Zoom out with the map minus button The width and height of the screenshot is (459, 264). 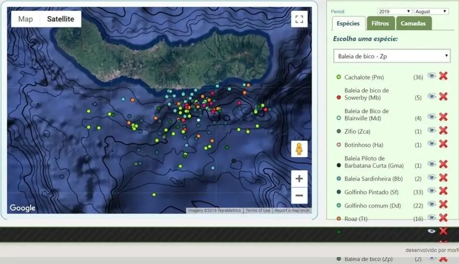point(299,196)
